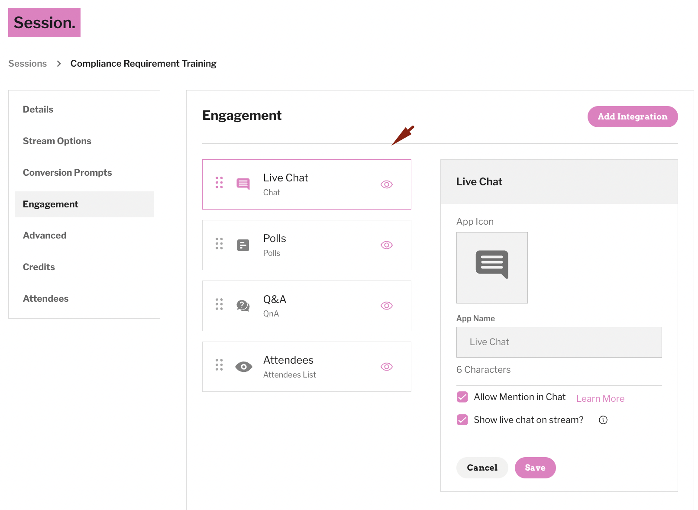Screen dimensions: 698x510
Task: Click Add Integration button
Action: coord(633,116)
